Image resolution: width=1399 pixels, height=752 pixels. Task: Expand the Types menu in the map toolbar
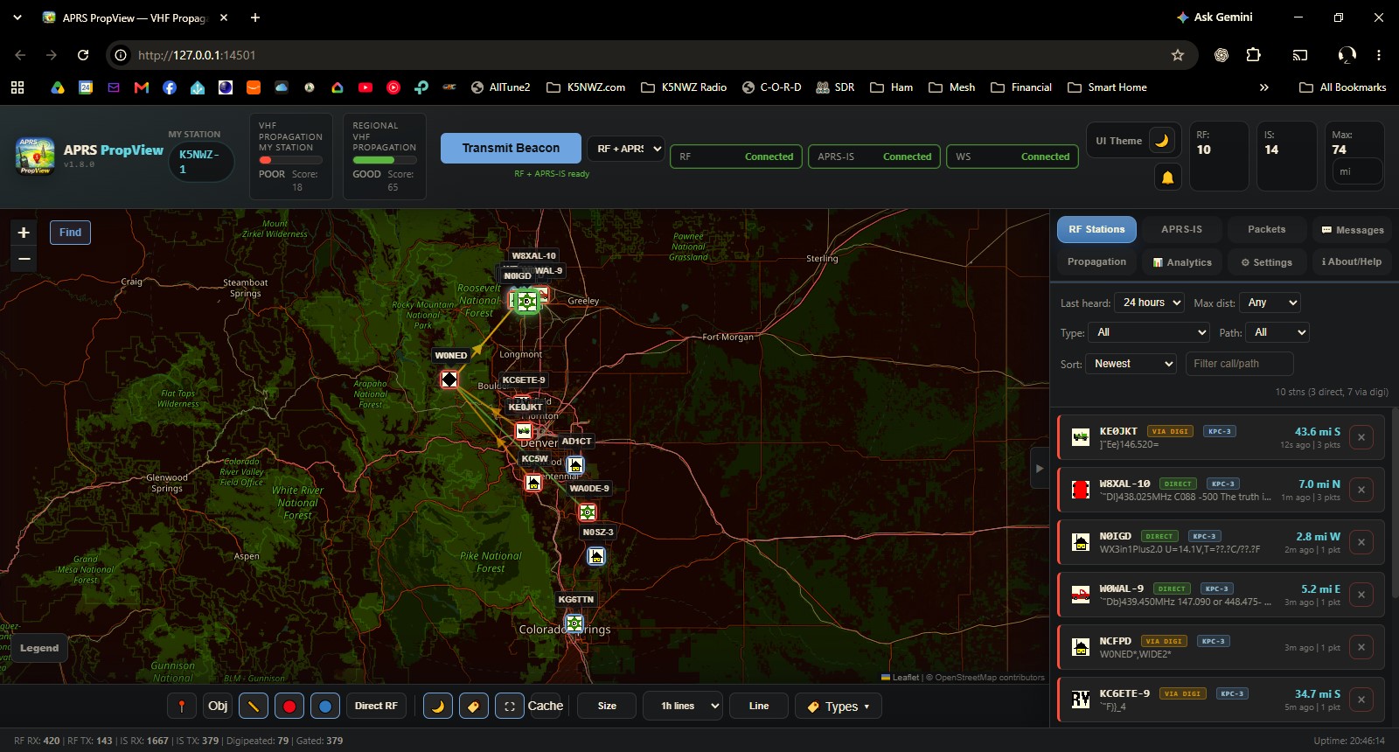point(839,706)
